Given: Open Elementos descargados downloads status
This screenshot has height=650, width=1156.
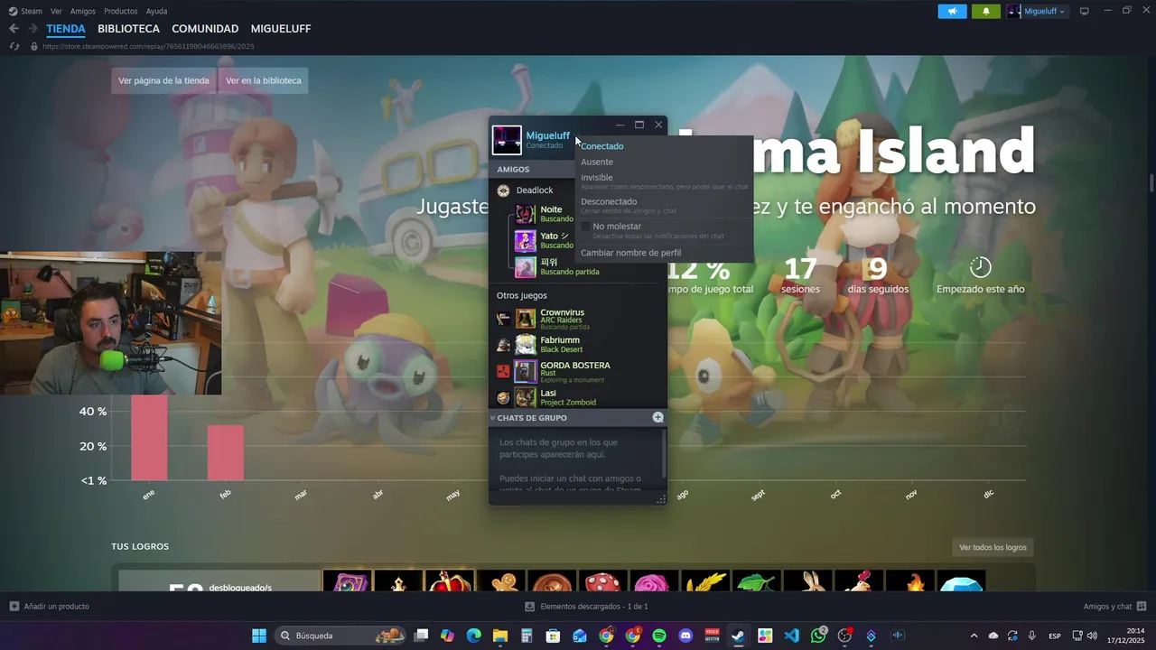Looking at the screenshot, I should click(587, 607).
